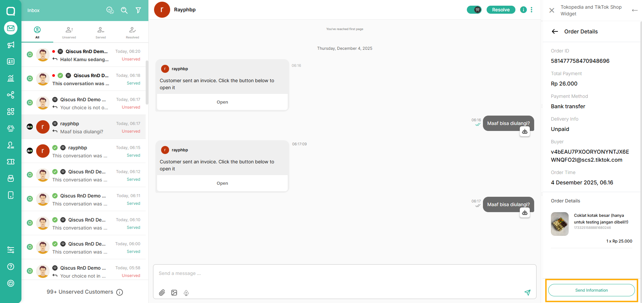Viewport: 642px width, 303px height.
Task: Open the broadcast megaphone icon in sidebar
Action: tap(11, 45)
